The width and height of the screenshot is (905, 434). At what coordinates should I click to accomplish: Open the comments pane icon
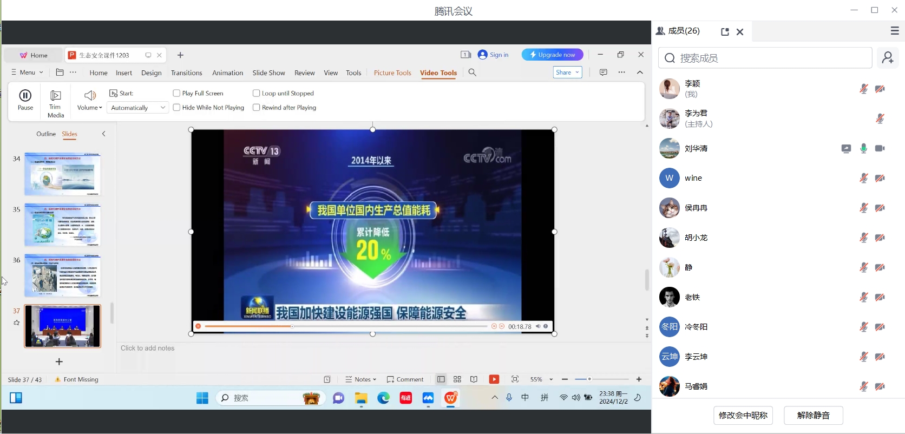(603, 73)
